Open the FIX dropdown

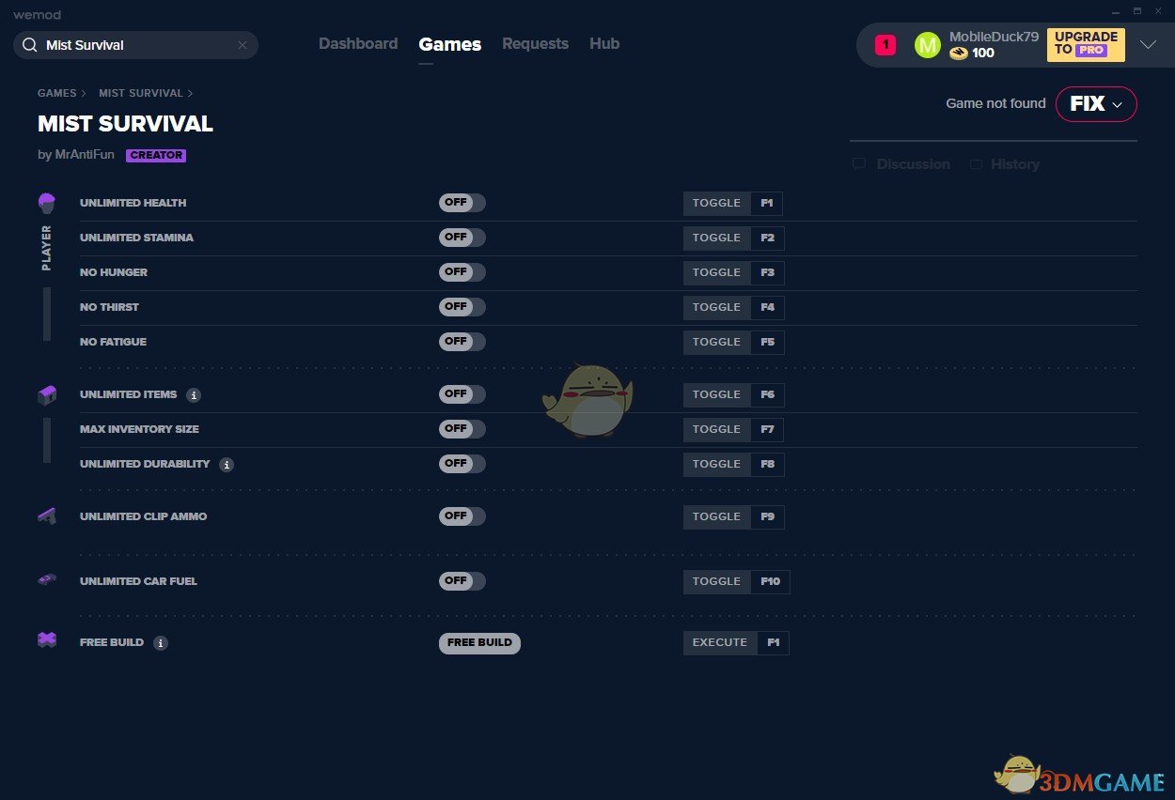[x=1096, y=104]
